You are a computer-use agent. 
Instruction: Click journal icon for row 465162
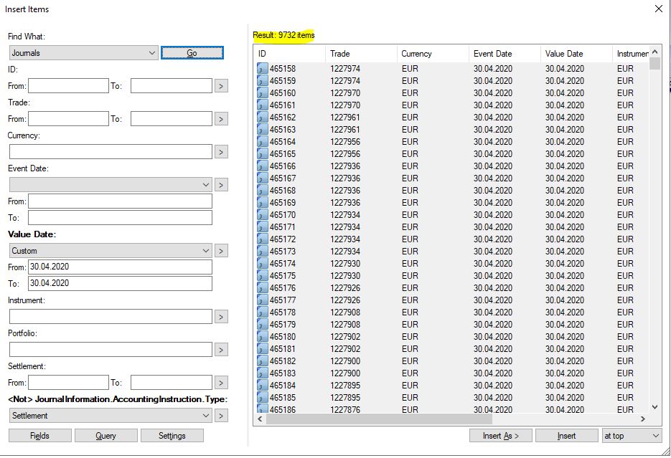(263, 117)
